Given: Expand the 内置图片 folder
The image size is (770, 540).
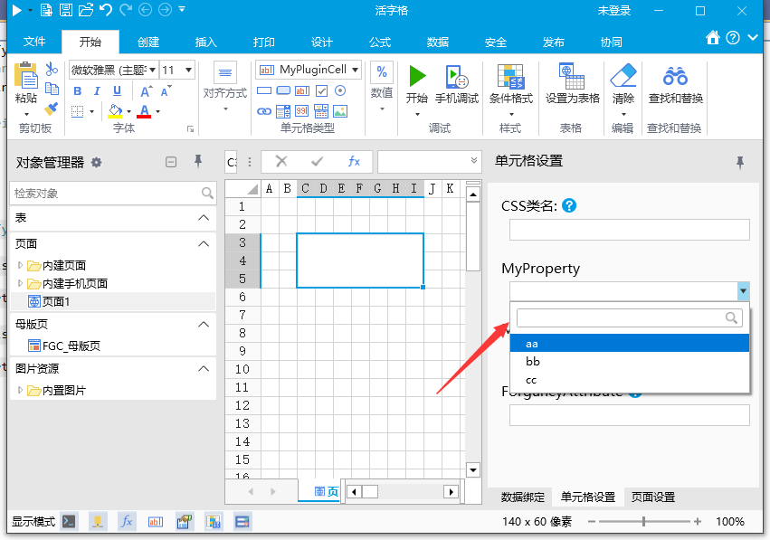Looking at the screenshot, I should pos(20,390).
